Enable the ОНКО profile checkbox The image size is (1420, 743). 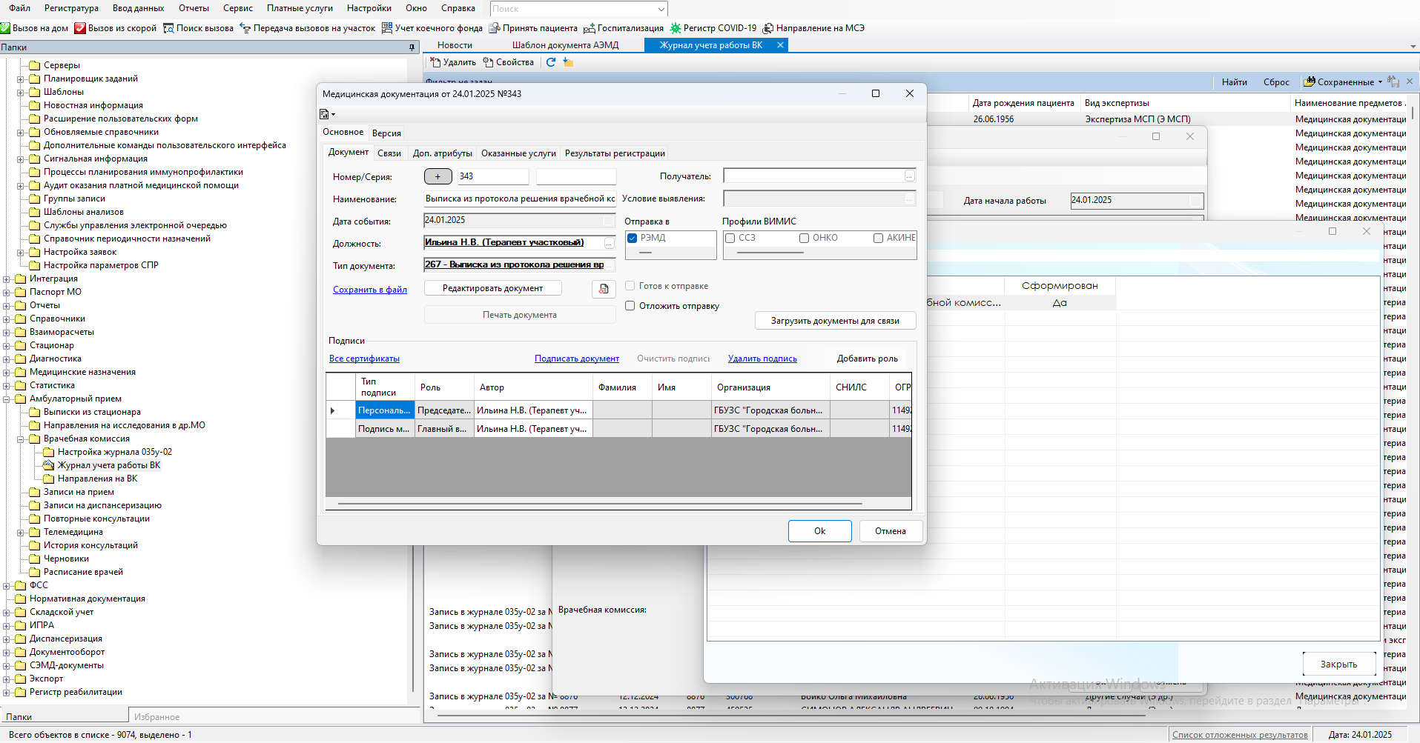[804, 238]
